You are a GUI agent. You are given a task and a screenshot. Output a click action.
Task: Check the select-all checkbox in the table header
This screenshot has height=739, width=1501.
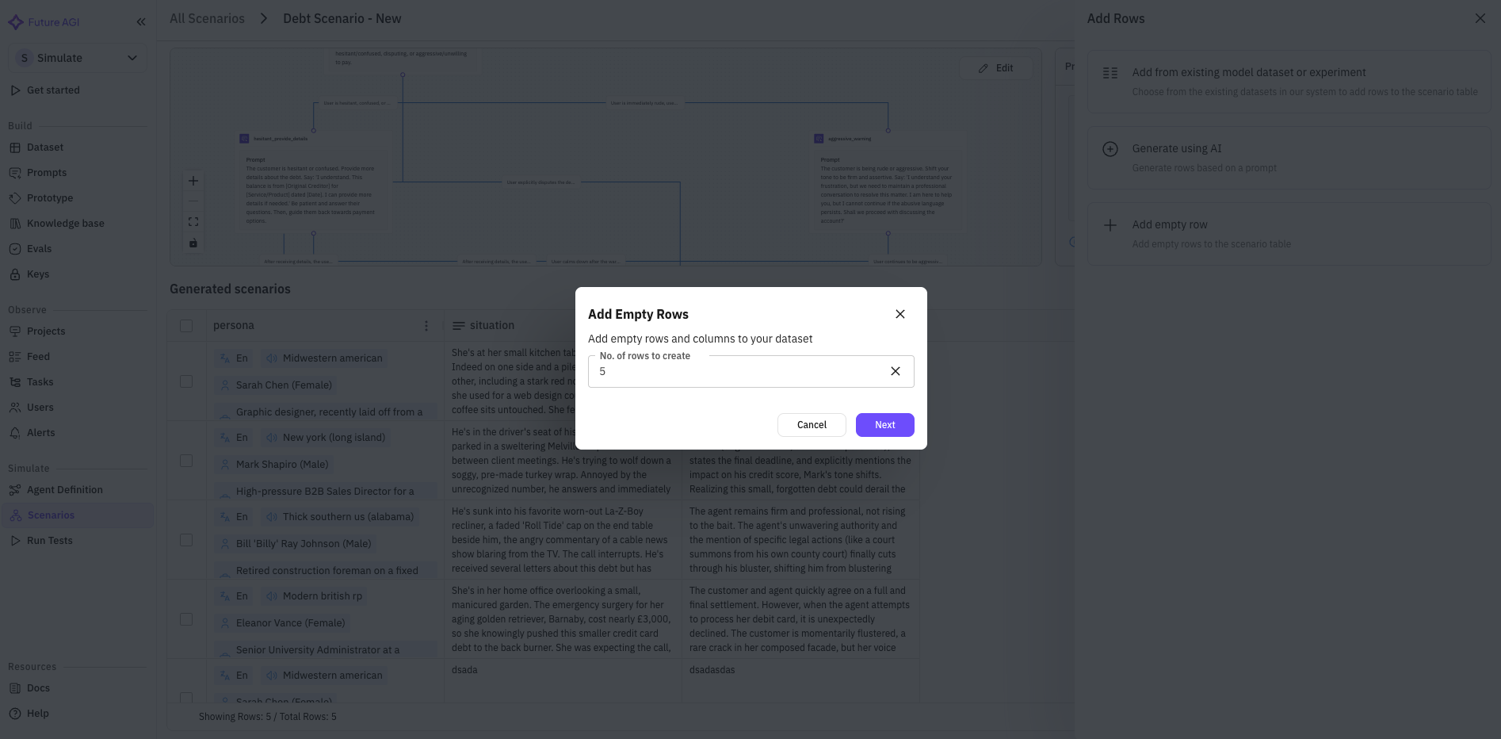pyautogui.click(x=186, y=325)
